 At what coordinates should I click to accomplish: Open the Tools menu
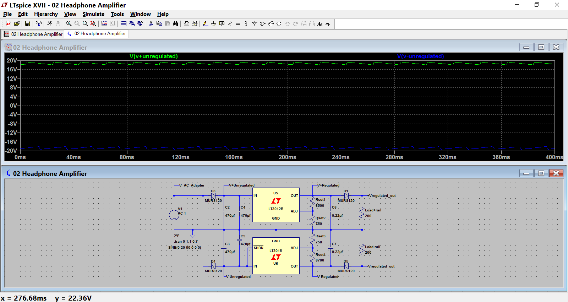(117, 14)
